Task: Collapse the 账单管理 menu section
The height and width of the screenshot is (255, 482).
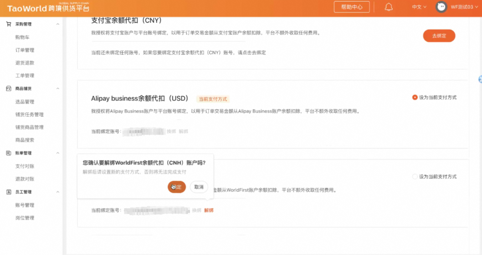Action: click(x=58, y=153)
